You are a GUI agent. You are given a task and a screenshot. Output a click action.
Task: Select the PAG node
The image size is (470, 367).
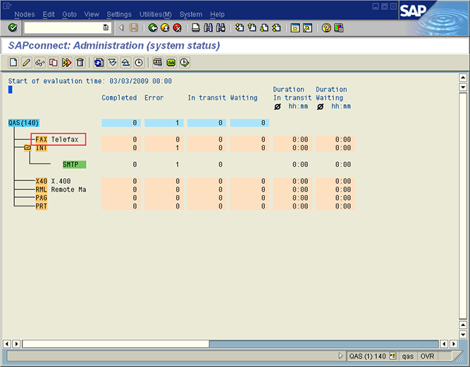(x=42, y=198)
